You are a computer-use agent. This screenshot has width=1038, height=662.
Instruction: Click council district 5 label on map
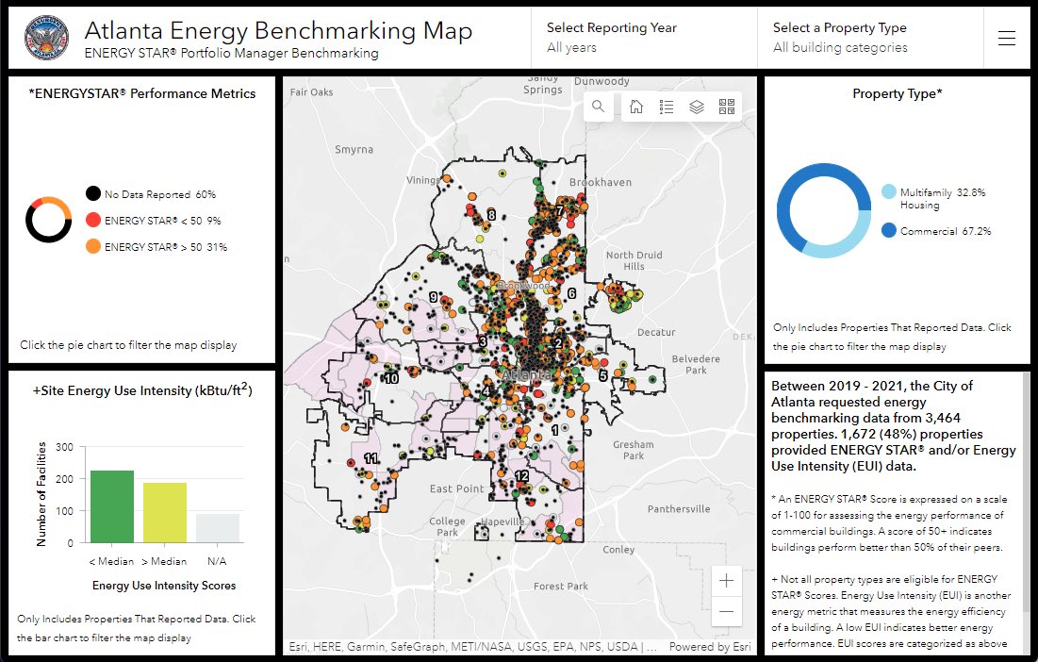(603, 375)
